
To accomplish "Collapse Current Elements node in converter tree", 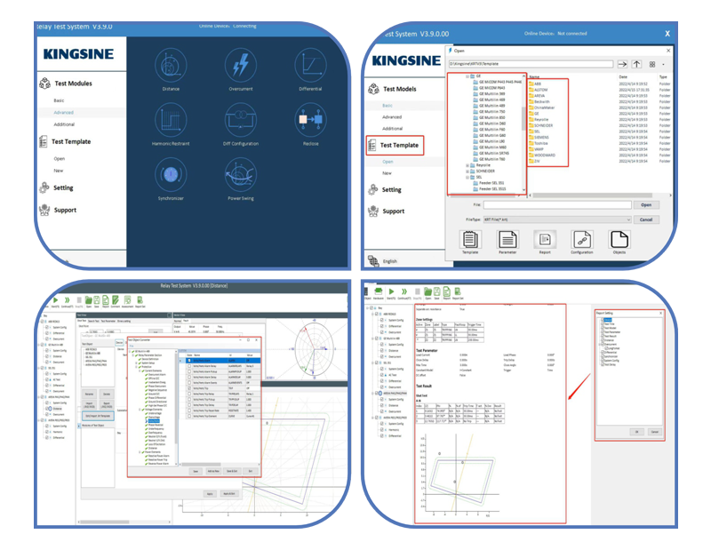I will point(140,371).
